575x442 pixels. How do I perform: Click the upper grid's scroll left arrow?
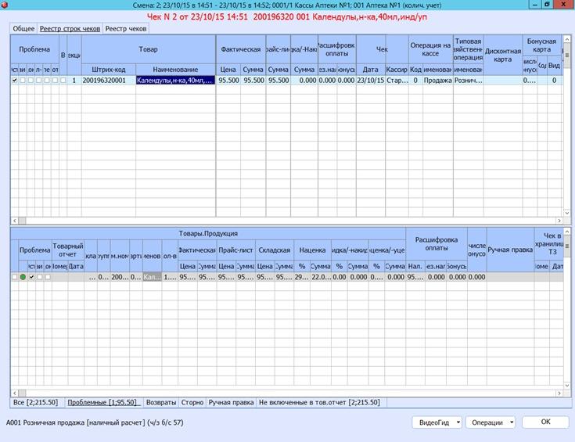click(x=15, y=221)
